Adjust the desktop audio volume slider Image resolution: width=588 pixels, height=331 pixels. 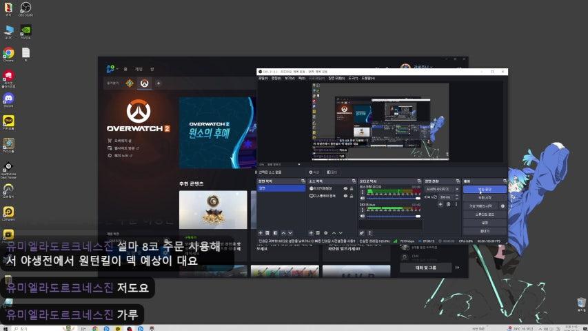tap(394, 198)
